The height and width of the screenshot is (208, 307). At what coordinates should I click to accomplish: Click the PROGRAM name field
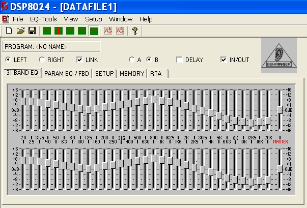[51, 46]
